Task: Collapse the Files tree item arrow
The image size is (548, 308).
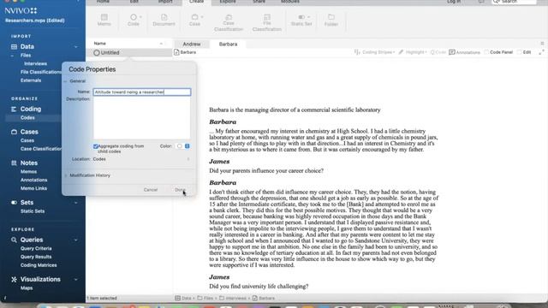Action: pyautogui.click(x=12, y=56)
